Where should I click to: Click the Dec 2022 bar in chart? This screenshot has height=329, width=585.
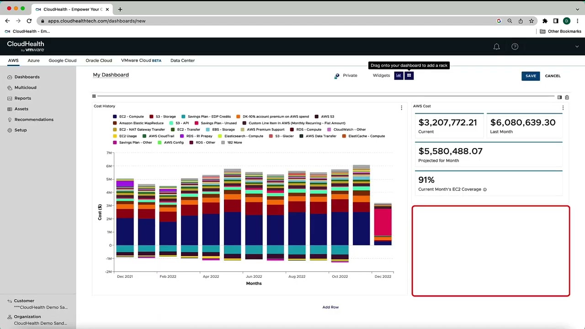(x=383, y=224)
